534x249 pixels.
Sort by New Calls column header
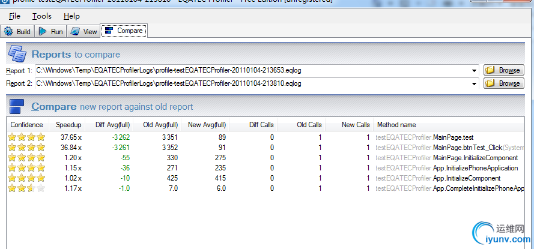350,125
